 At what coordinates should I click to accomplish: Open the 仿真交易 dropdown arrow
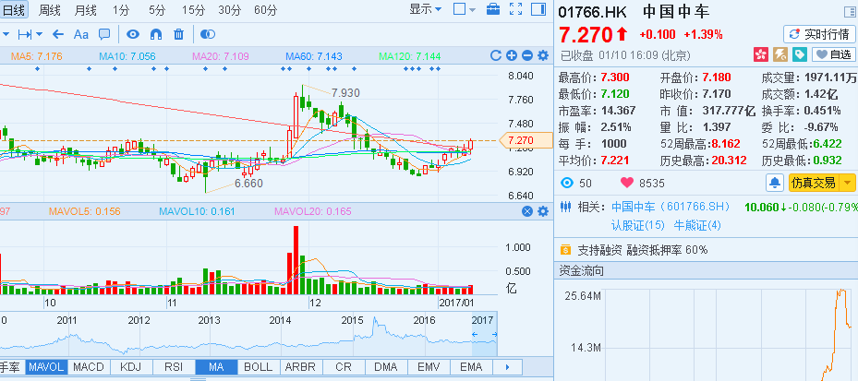(848, 183)
